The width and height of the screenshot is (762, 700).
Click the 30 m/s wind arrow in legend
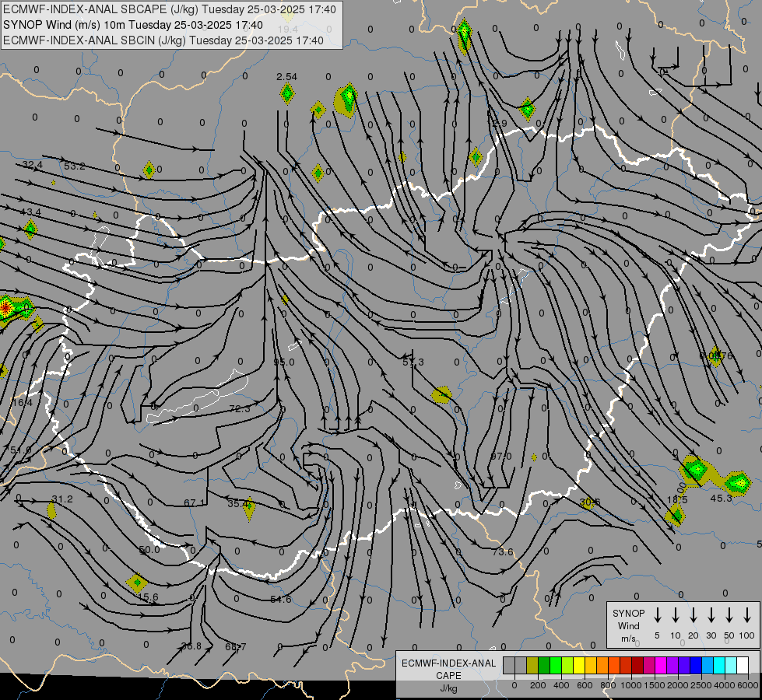point(711,615)
